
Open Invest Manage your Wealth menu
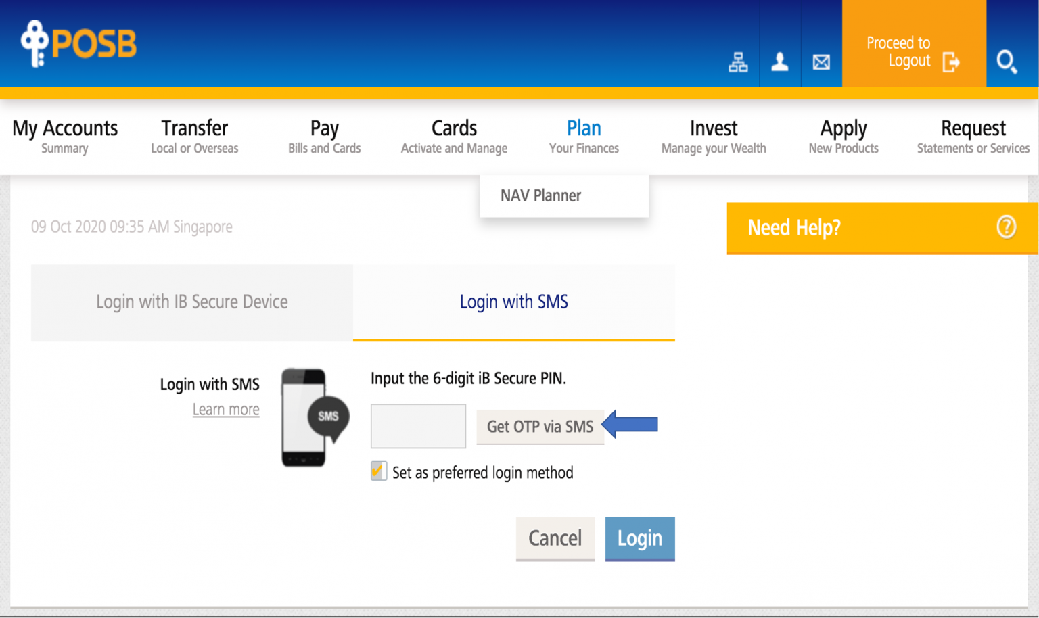(x=714, y=137)
